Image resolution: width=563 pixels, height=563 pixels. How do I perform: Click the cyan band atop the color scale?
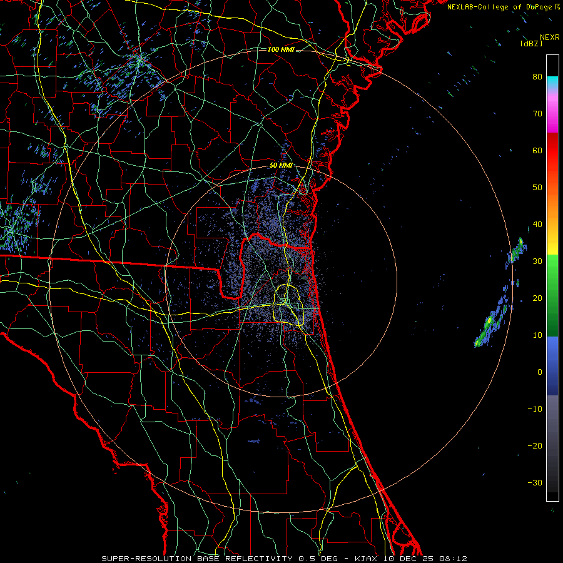point(552,83)
